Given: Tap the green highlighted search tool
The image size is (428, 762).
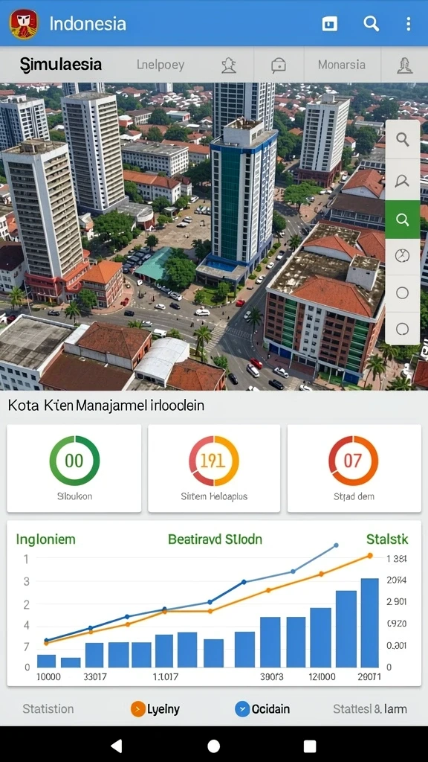Looking at the screenshot, I should click(x=402, y=220).
